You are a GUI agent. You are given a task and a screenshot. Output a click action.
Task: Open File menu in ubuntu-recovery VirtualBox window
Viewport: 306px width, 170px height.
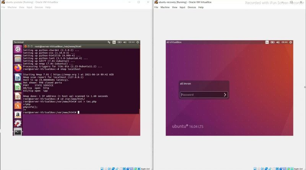(x=156, y=7)
